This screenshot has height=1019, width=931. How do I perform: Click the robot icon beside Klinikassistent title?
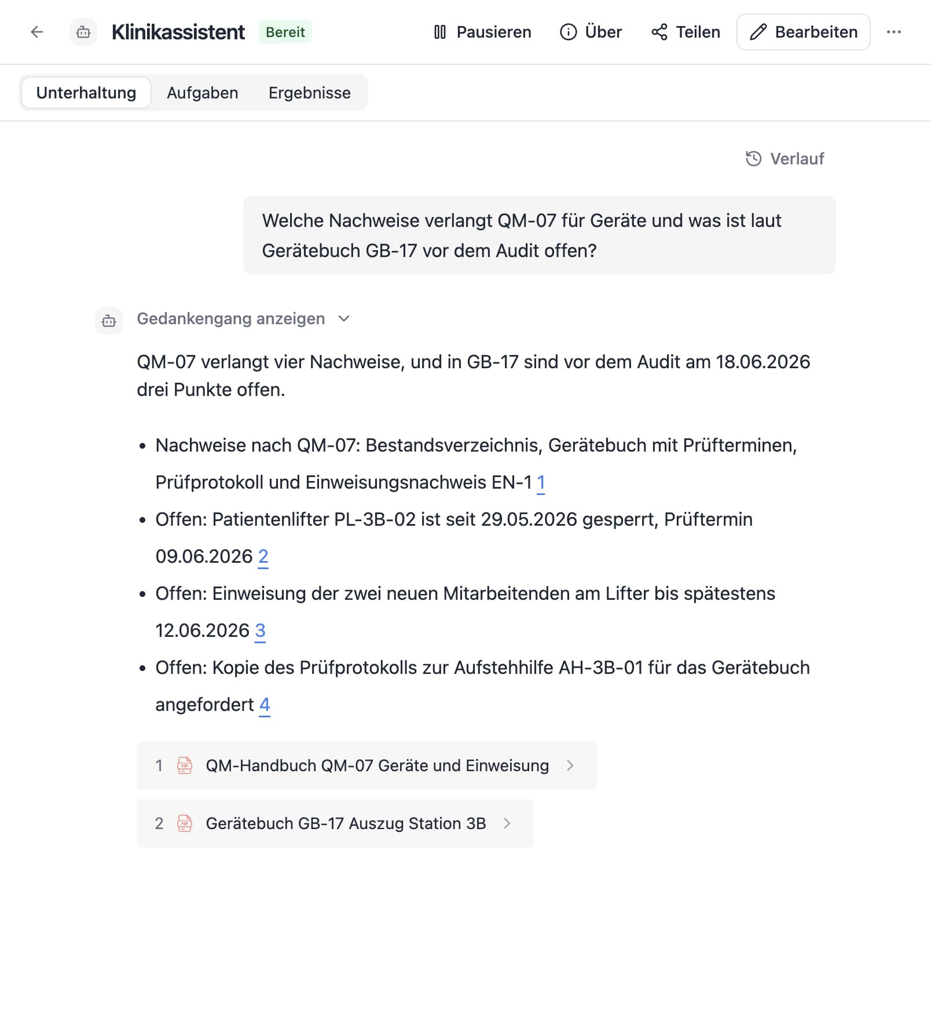click(83, 32)
